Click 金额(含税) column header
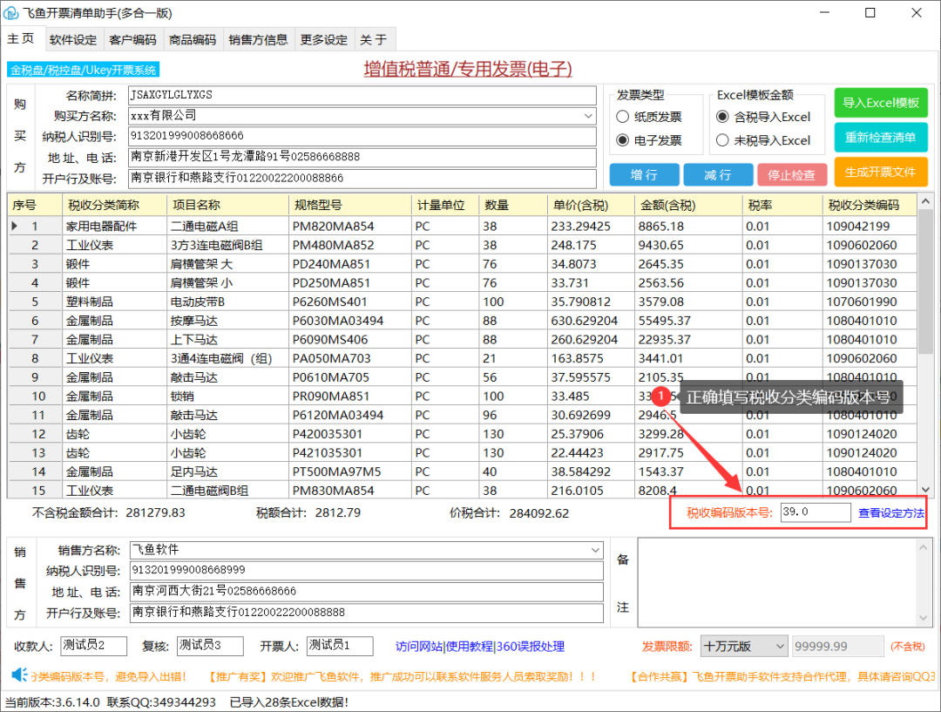The image size is (941, 712). tap(688, 206)
